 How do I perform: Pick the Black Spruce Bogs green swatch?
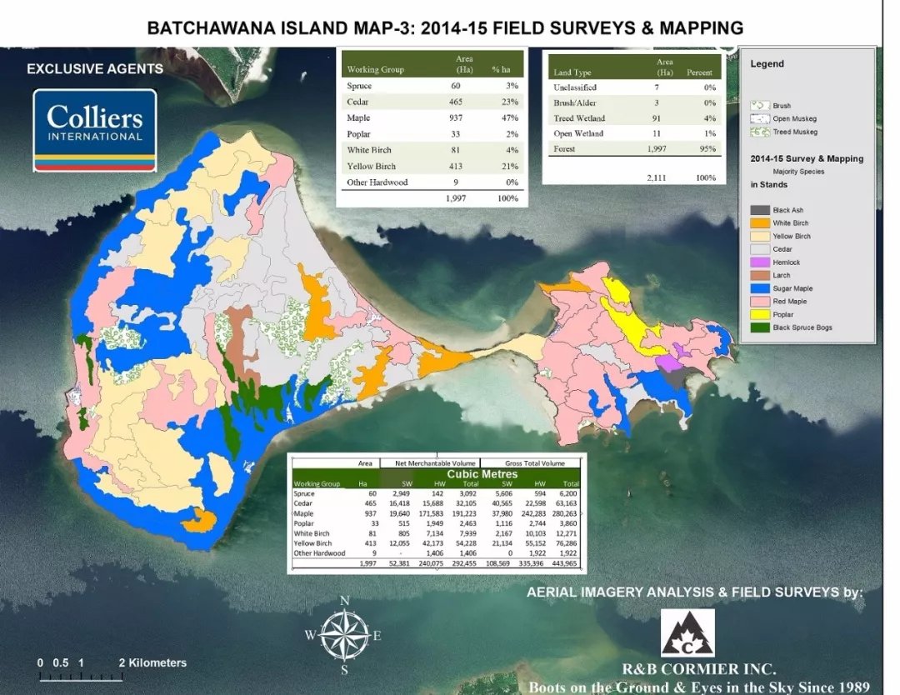tap(760, 327)
